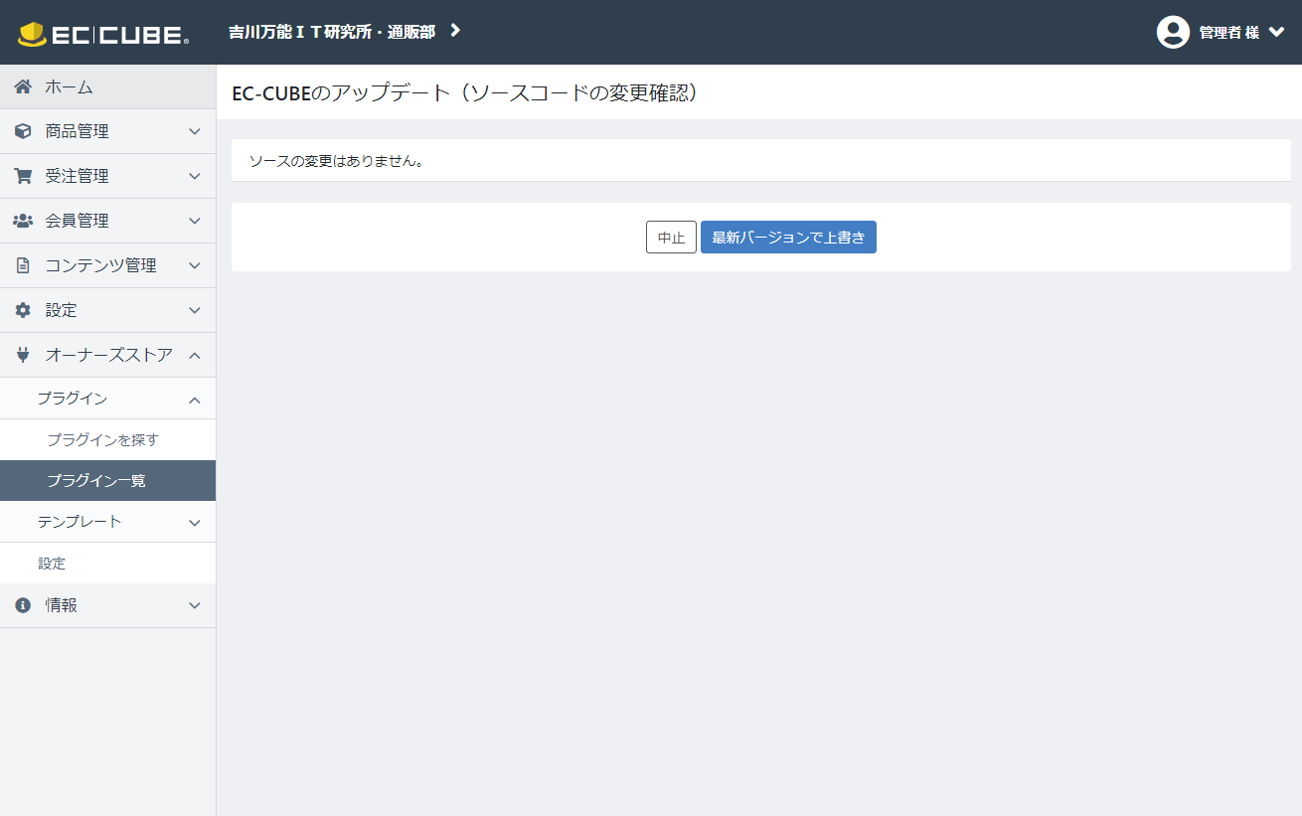
Task: Click the plug icon for オーナーズストア
Action: pyautogui.click(x=23, y=355)
